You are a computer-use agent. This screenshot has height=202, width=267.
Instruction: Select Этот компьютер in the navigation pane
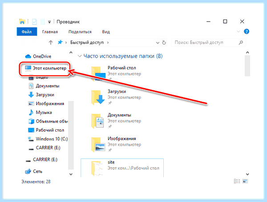[x=45, y=68]
